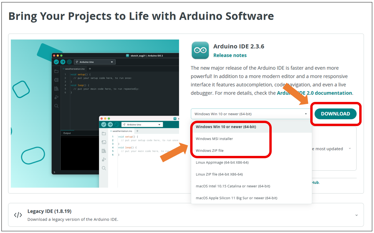Click the Arduino IDE infinity logo icon
Image resolution: width=374 pixels, height=233 pixels.
tap(200, 50)
